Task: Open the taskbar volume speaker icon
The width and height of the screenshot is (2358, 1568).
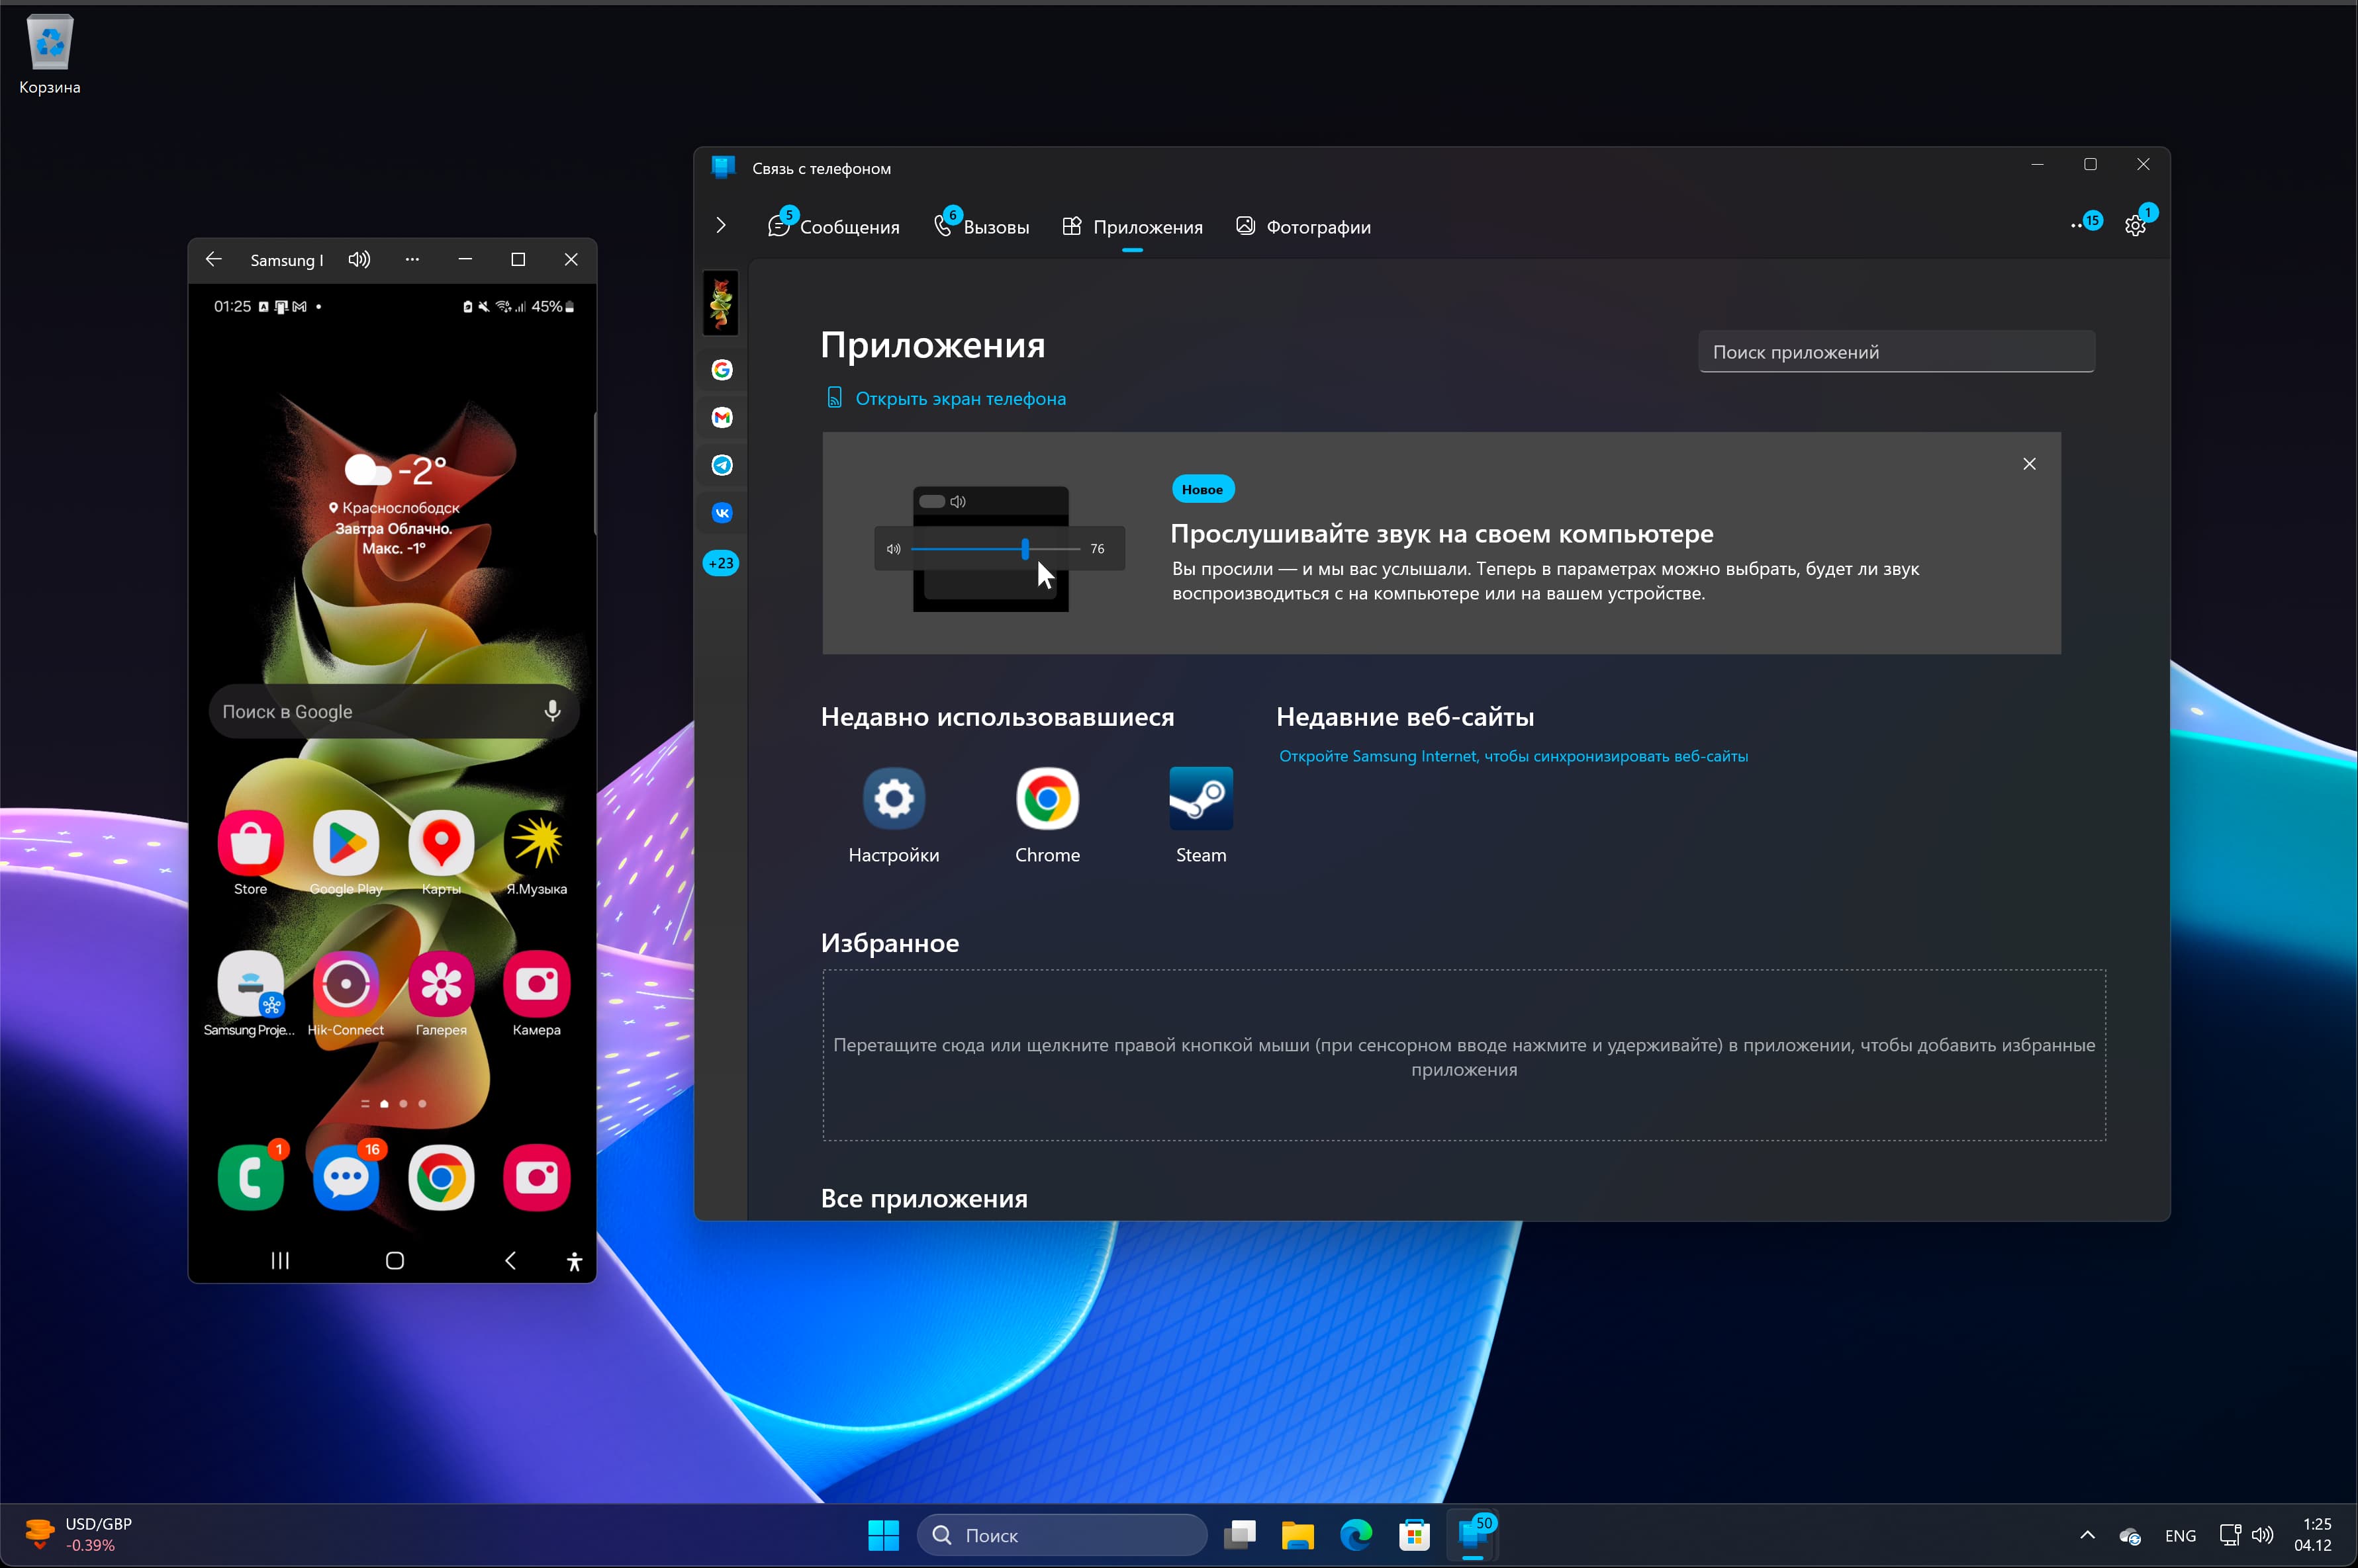Action: coord(2262,1535)
